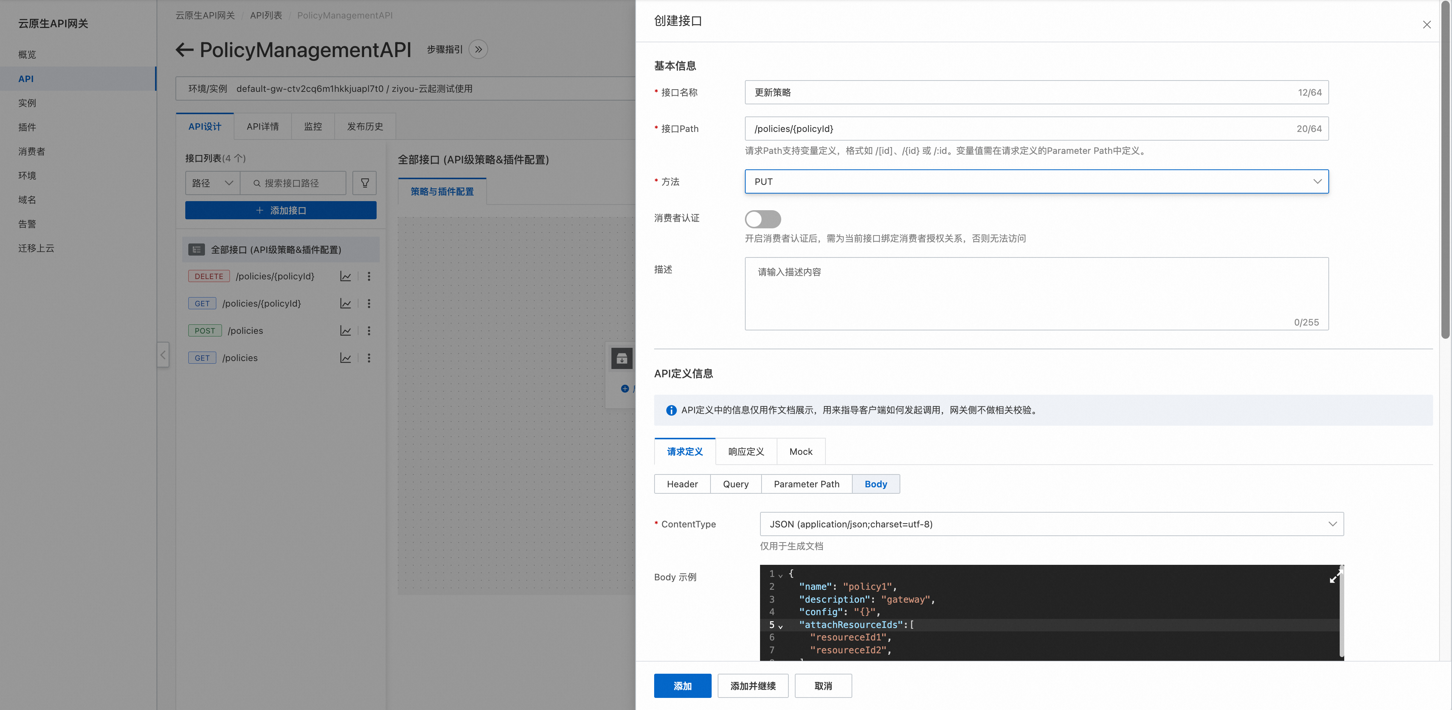Click the 添加并继续 button
The image size is (1452, 710).
click(x=752, y=686)
